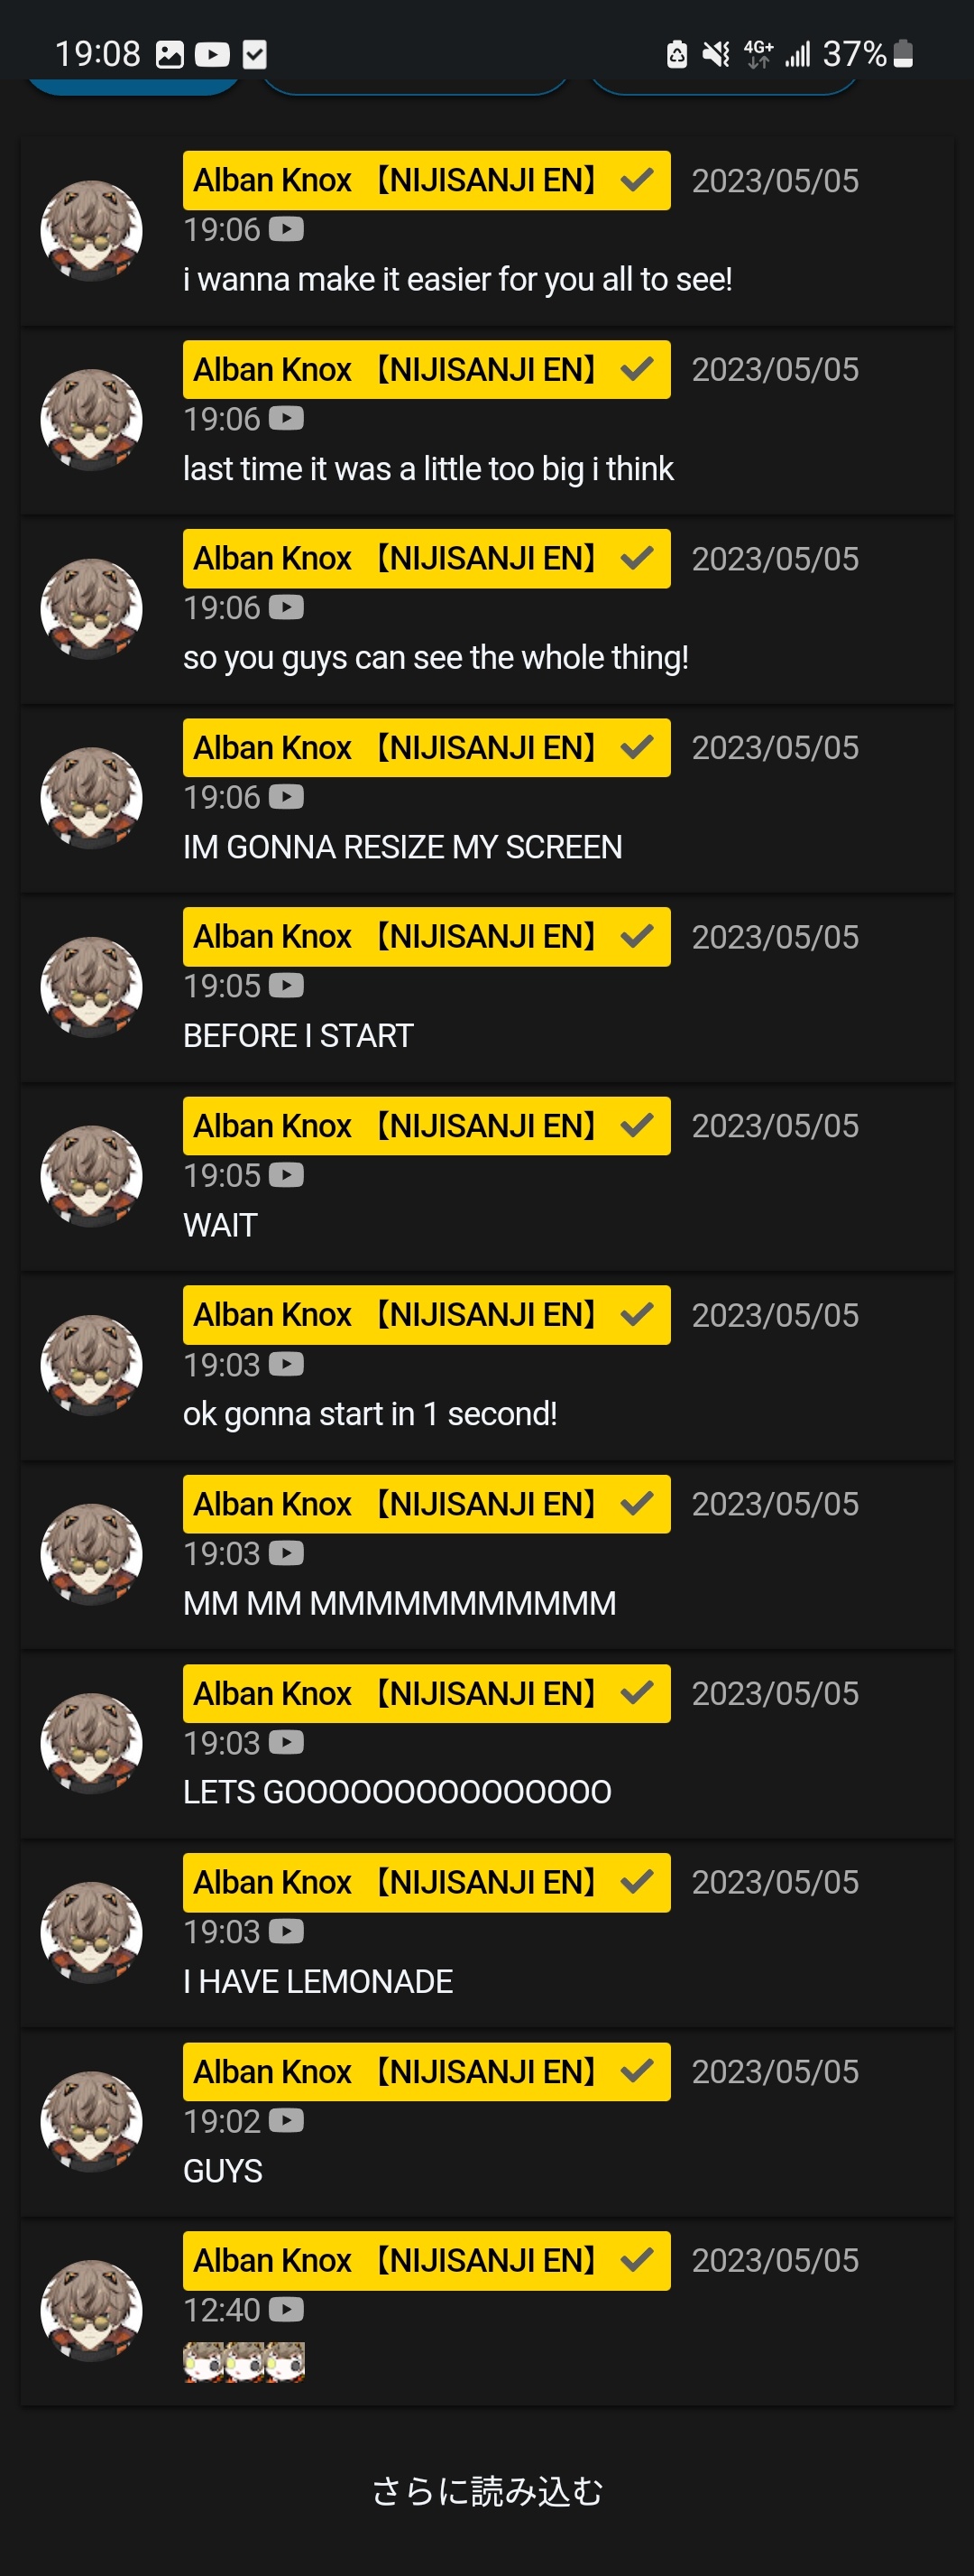
Task: Select the right outlined tab at top
Action: pos(724,87)
